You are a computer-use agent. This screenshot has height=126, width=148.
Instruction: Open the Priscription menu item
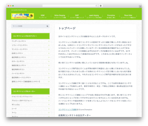111,16
